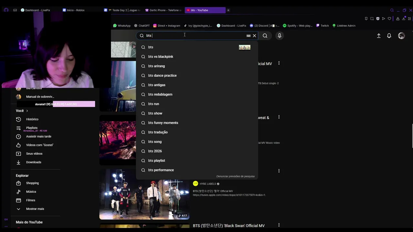Select the 'bts dance practice' suggestion
This screenshot has width=413, height=232.
(197, 75)
